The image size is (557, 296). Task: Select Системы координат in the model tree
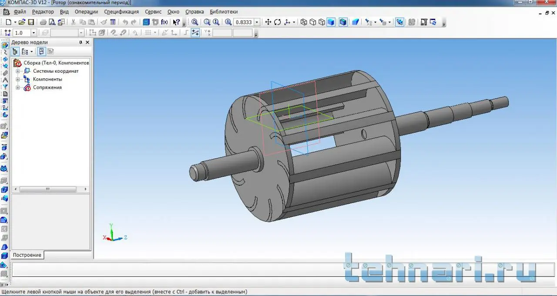coord(56,71)
